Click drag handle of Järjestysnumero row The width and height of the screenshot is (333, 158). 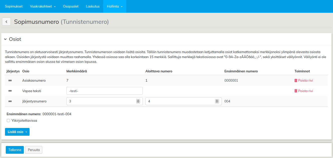click(x=10, y=101)
